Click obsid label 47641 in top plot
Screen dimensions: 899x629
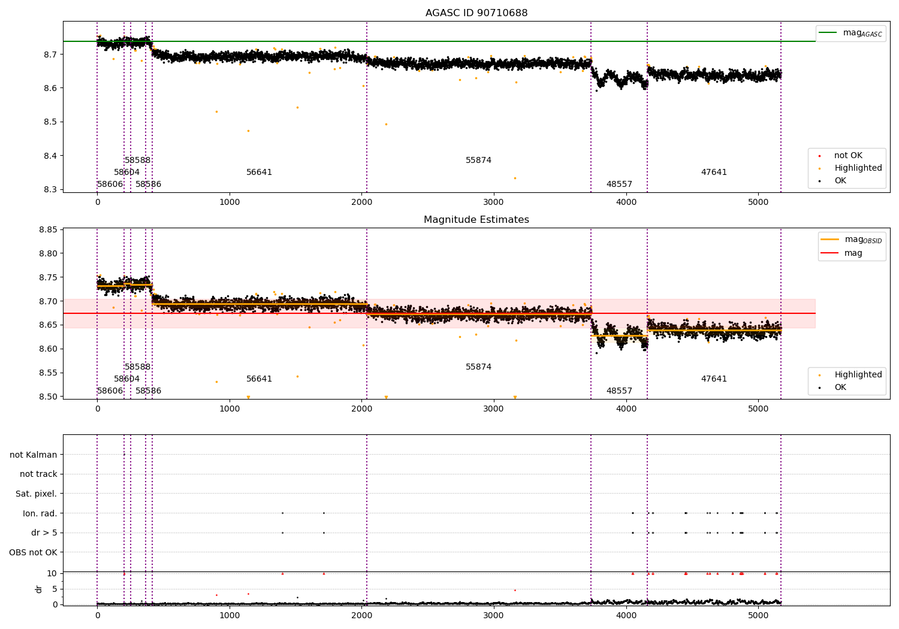click(714, 173)
